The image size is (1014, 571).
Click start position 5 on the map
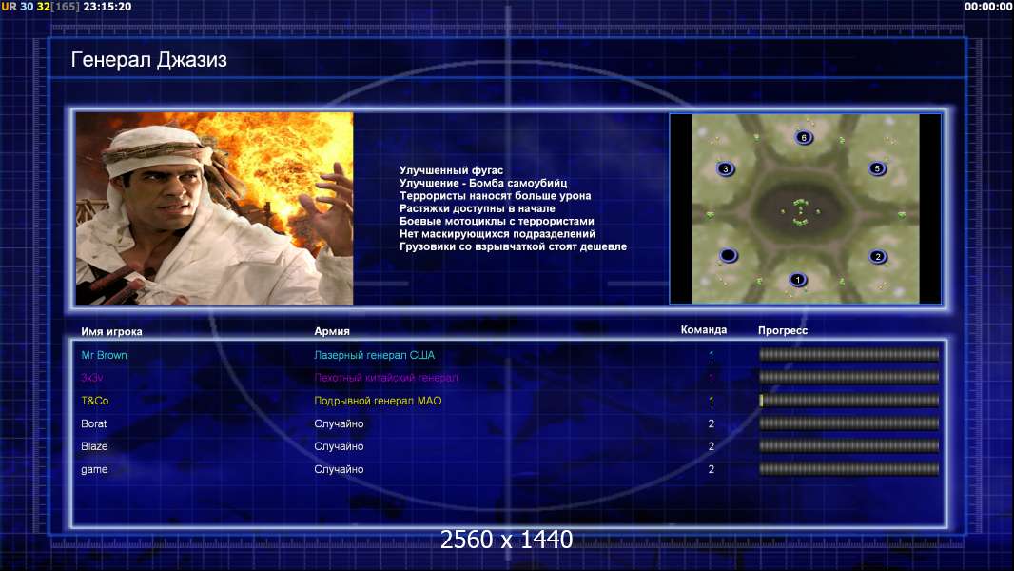click(877, 168)
